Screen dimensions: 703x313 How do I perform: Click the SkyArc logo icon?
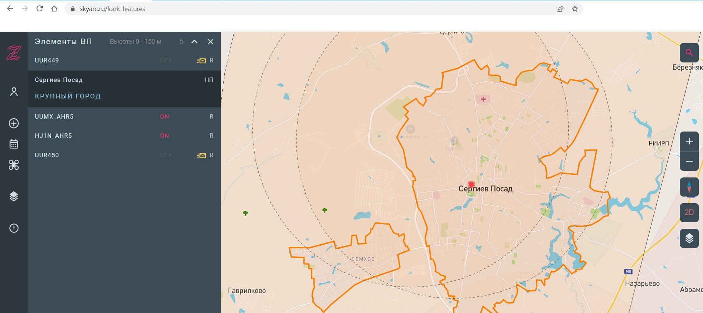click(x=14, y=53)
